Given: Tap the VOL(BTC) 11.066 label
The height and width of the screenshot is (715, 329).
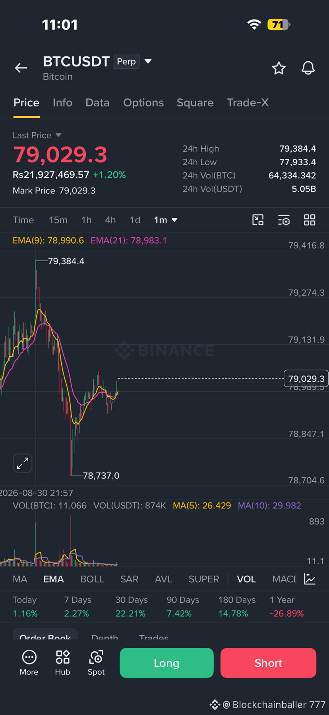Looking at the screenshot, I should click(x=50, y=506).
